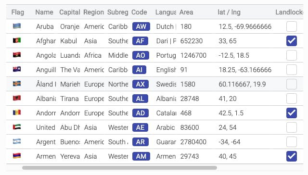Click the Afghanistan flag icon
This screenshot has height=175, width=308.
(17, 40)
